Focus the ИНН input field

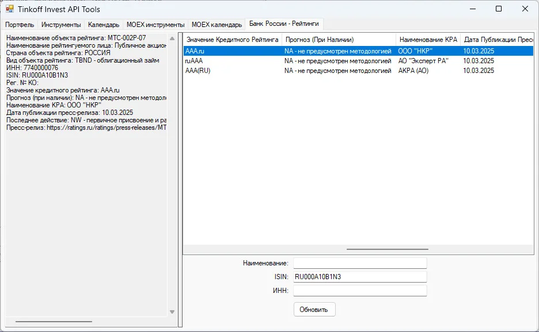click(x=360, y=291)
